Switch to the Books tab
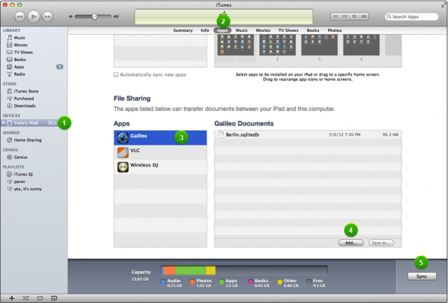448x303 pixels. tap(313, 30)
